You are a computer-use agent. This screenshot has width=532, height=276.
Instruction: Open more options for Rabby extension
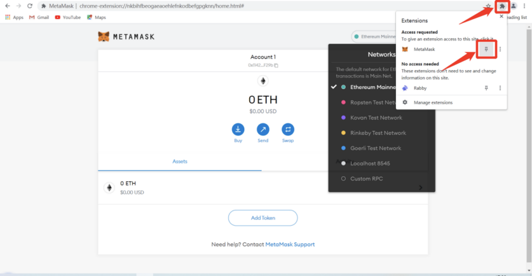point(500,88)
